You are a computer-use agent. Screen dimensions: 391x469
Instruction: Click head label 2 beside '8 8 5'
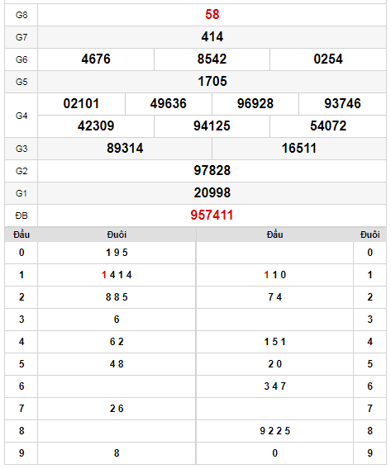pyautogui.click(x=21, y=297)
